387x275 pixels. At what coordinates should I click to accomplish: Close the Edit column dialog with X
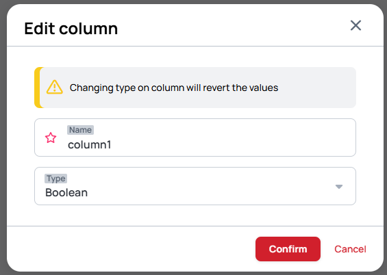coord(355,25)
